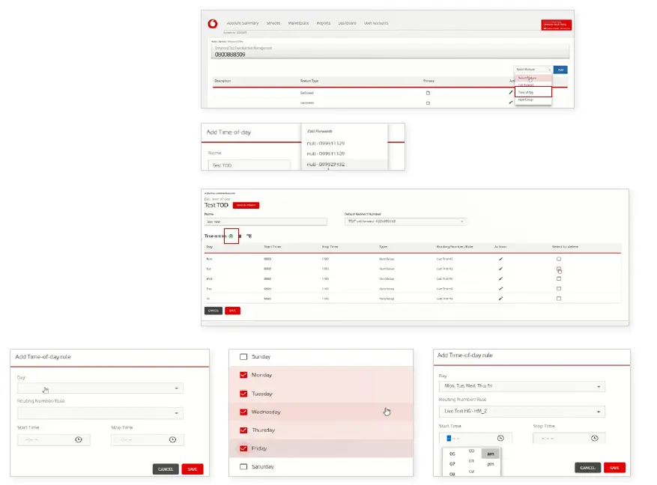Uncheck the Wednesday day checkbox

point(245,412)
